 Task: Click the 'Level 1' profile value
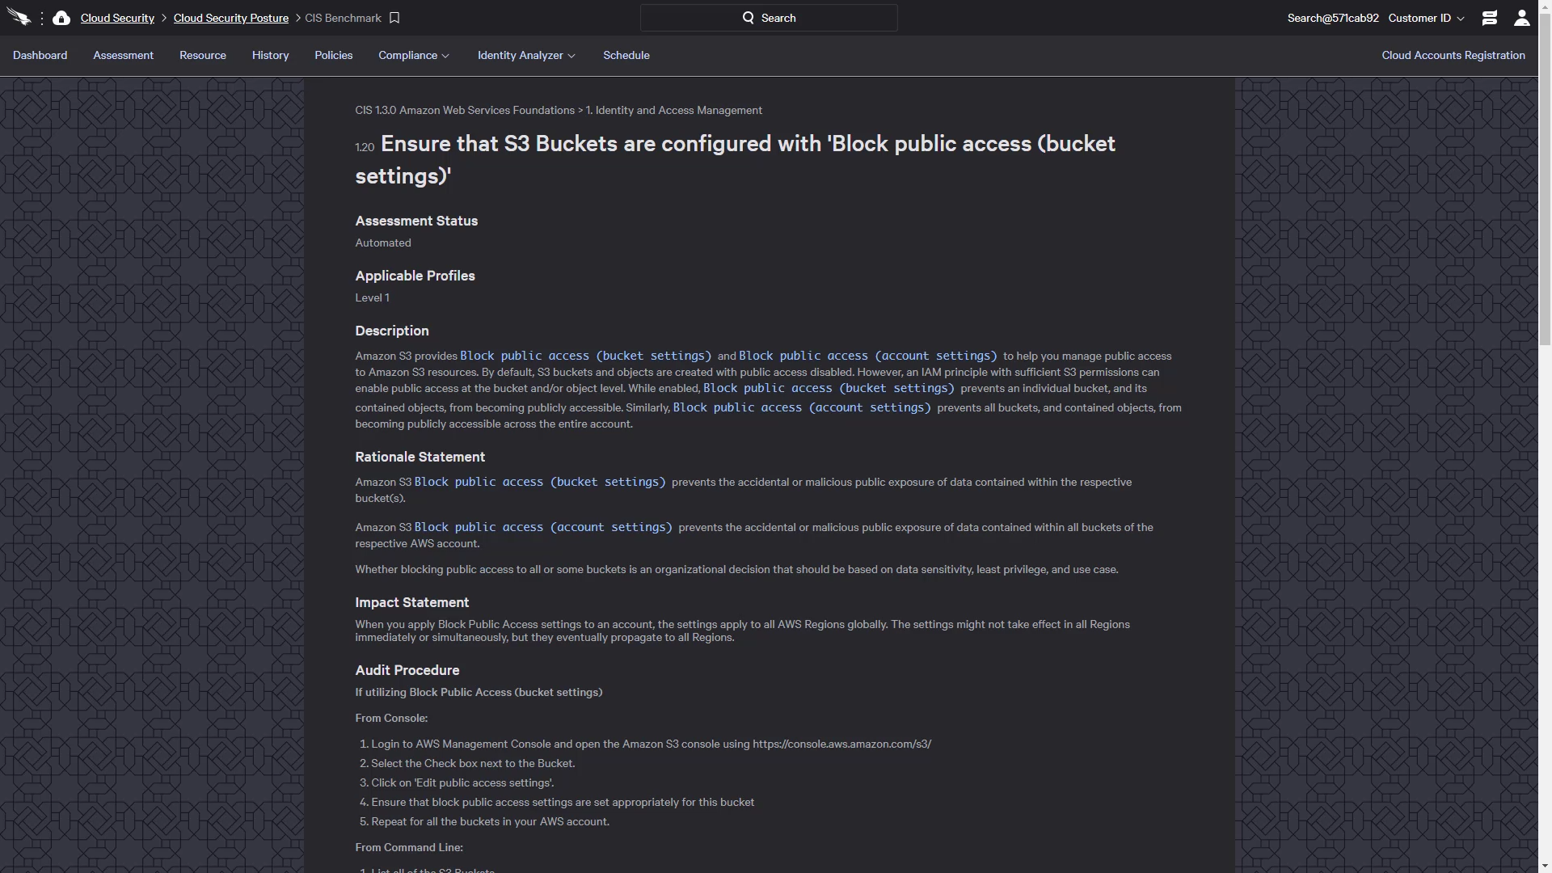tap(372, 297)
